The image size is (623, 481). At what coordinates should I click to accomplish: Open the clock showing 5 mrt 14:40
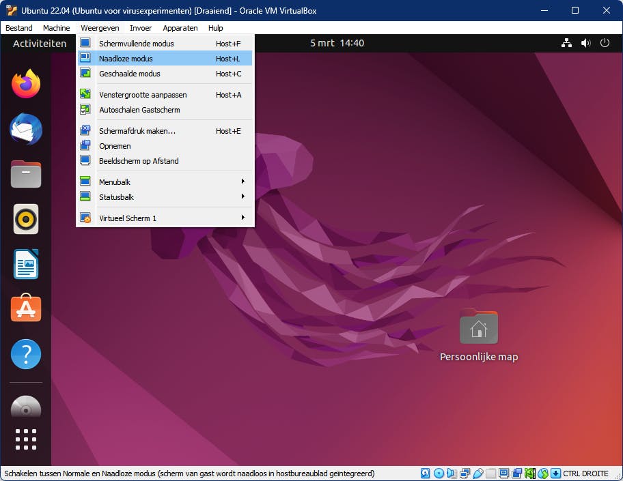tap(337, 43)
